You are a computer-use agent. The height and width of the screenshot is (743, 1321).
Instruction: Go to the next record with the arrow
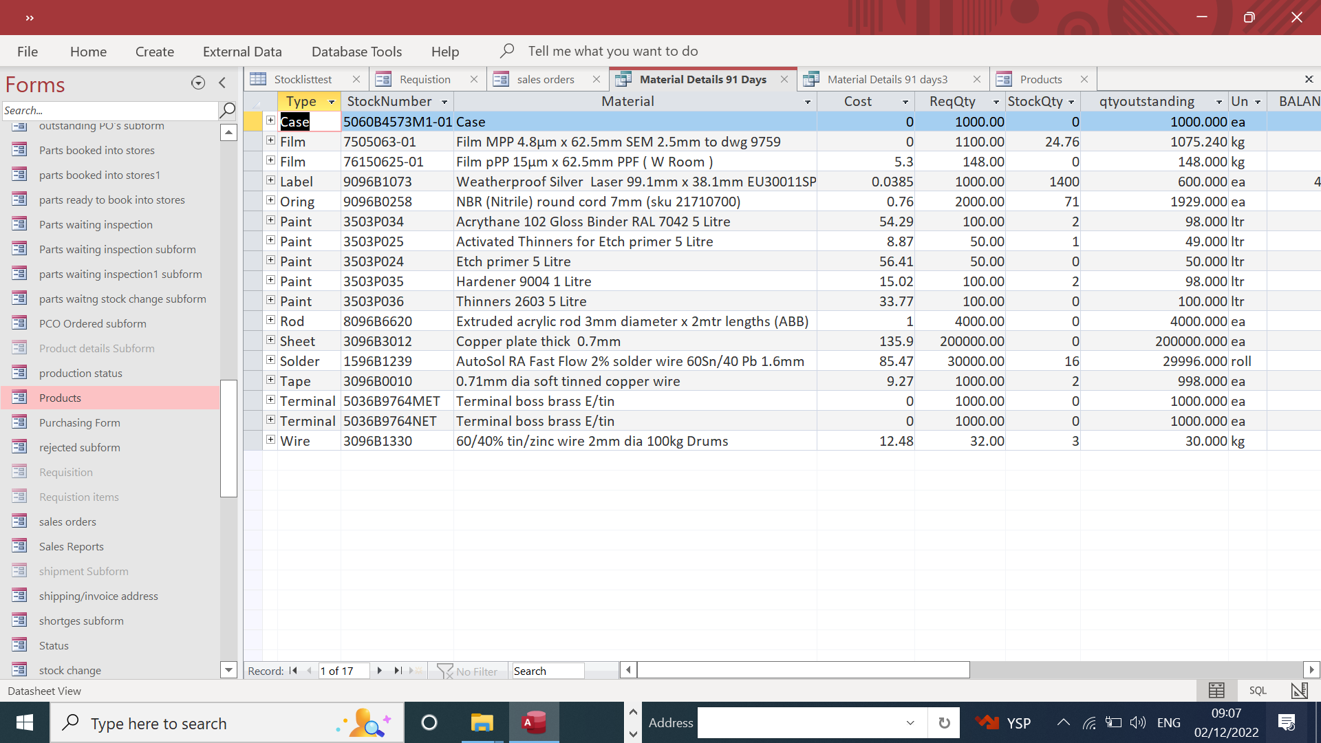[379, 671]
